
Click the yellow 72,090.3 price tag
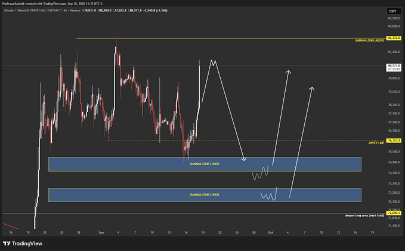(394, 213)
